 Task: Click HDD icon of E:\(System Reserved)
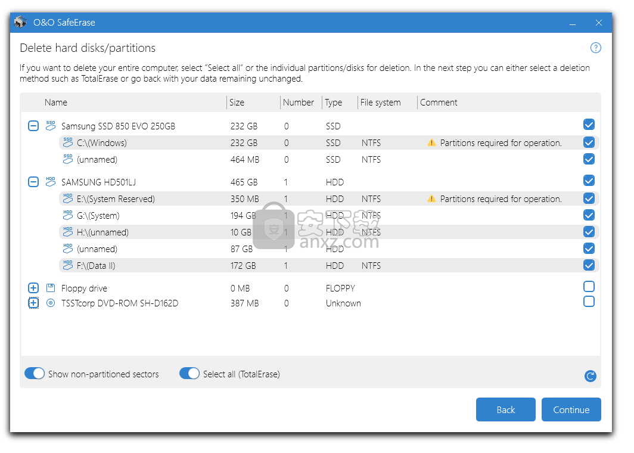click(x=67, y=198)
